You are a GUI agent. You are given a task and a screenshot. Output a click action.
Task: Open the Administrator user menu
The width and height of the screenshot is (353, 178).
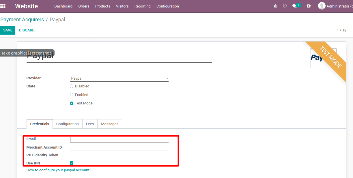point(335,6)
